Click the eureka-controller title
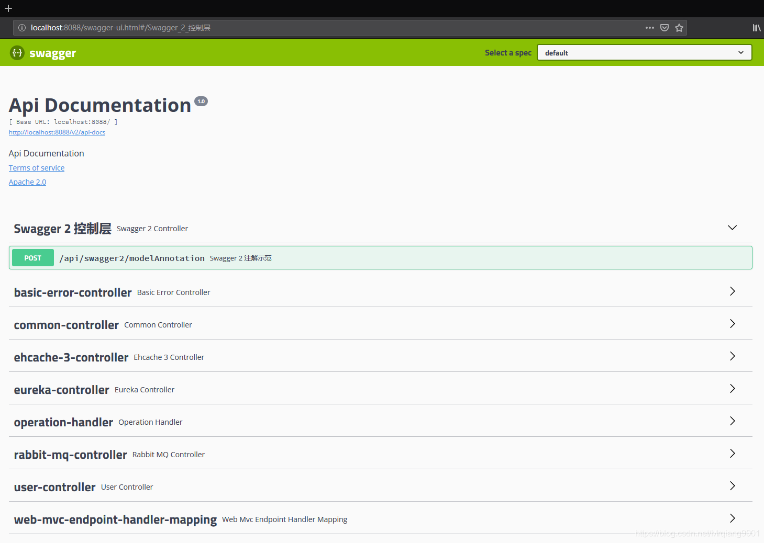 pyautogui.click(x=62, y=390)
